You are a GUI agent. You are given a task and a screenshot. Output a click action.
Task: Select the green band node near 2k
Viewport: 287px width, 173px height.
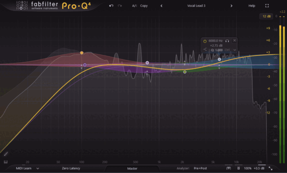(x=185, y=72)
